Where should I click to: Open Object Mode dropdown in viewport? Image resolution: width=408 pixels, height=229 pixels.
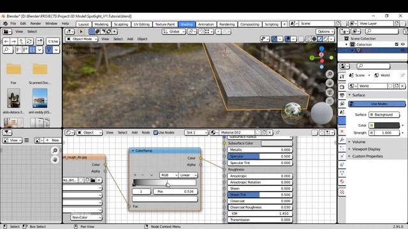tap(82, 39)
